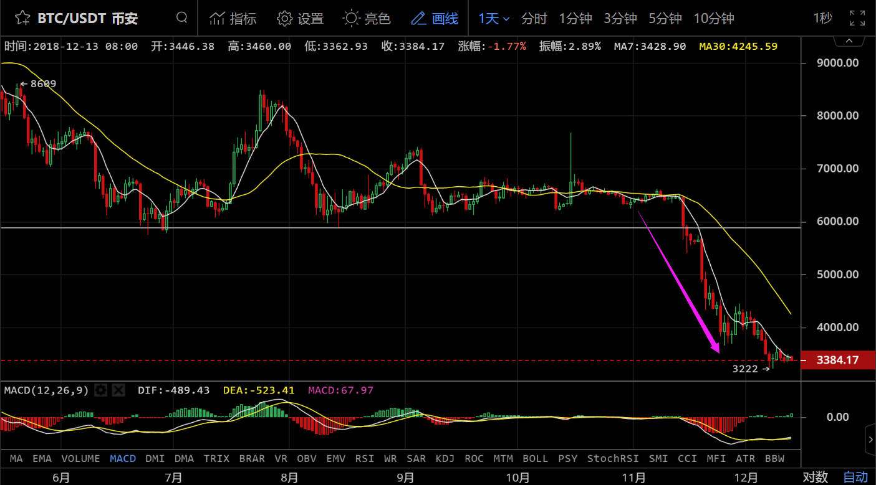Select the SMI indicator
Viewport: 876px width, 485px height.
click(658, 459)
